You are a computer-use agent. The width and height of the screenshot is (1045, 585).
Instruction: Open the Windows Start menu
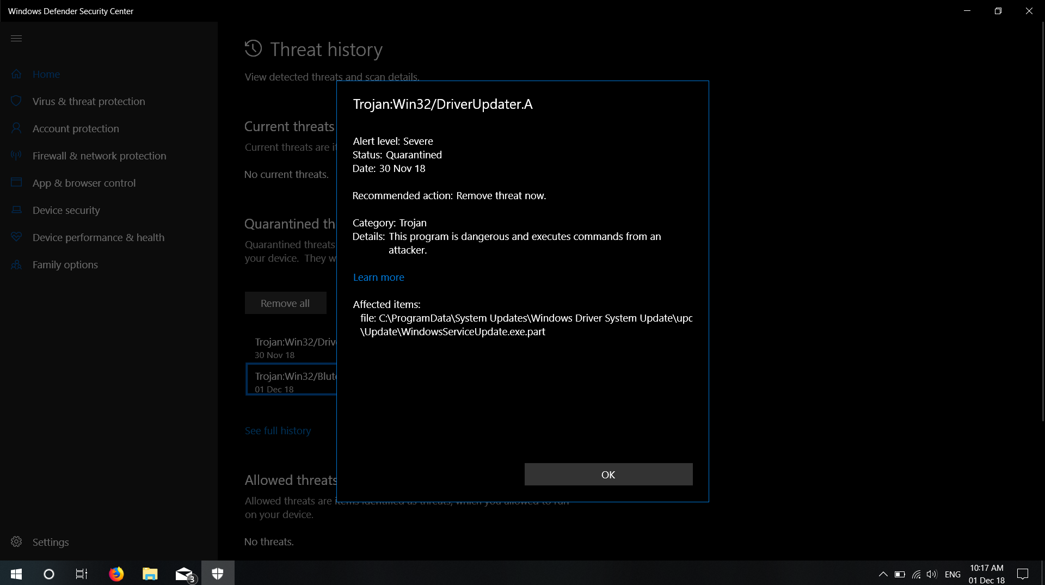click(x=16, y=574)
